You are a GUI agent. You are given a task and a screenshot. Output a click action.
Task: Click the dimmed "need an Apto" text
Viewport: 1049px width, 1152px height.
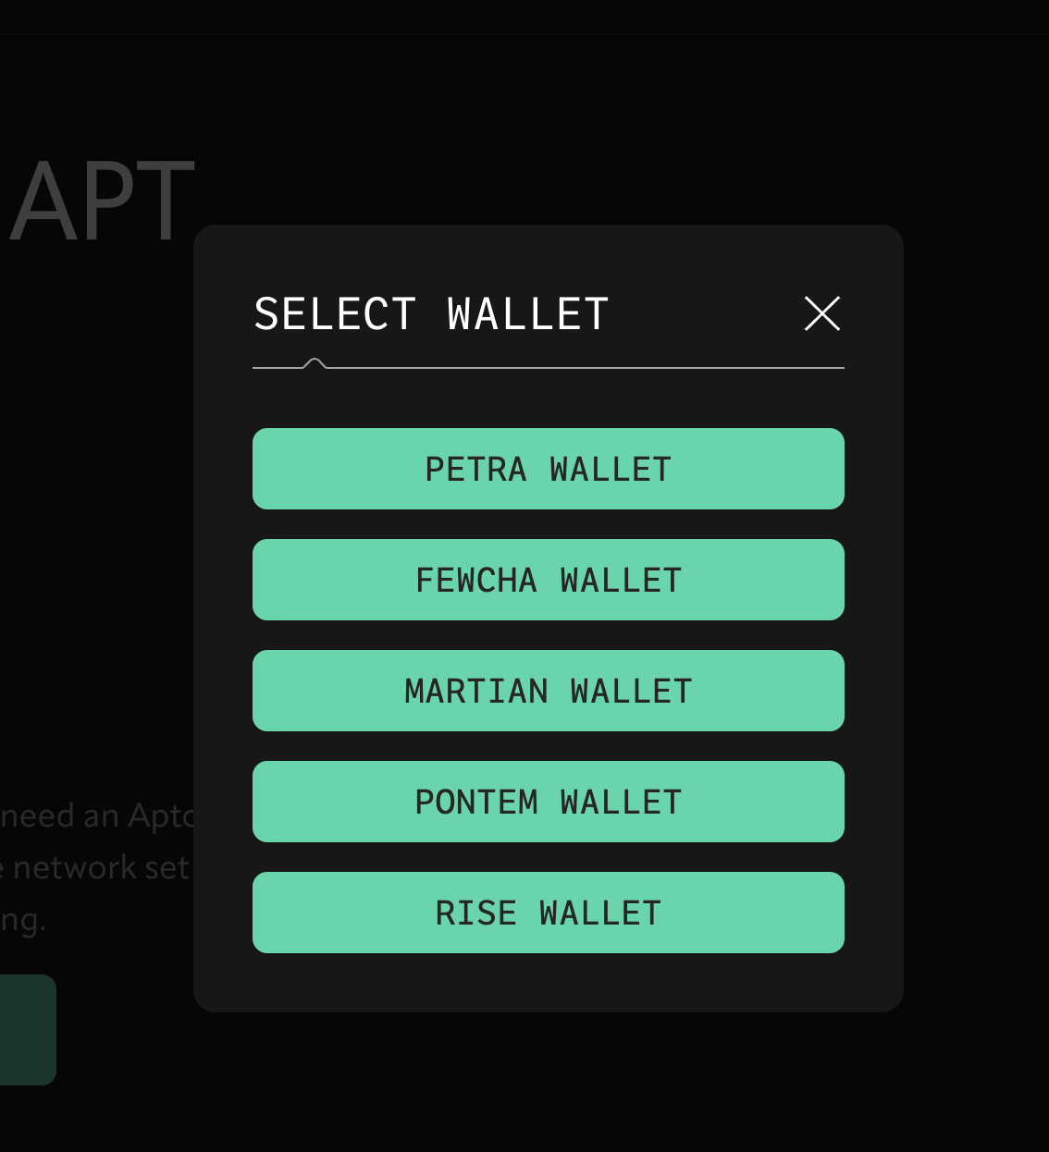coord(97,815)
